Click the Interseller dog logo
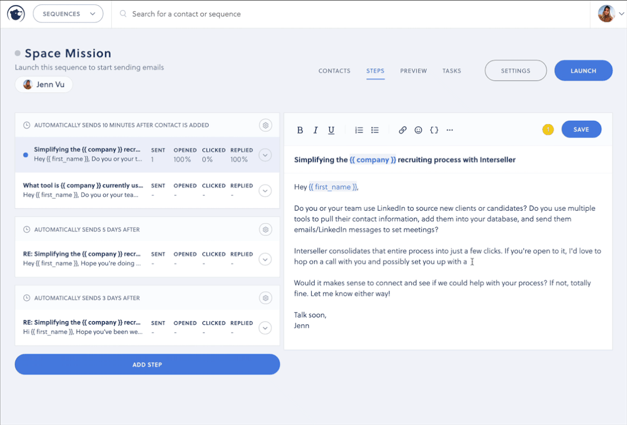 pyautogui.click(x=16, y=14)
